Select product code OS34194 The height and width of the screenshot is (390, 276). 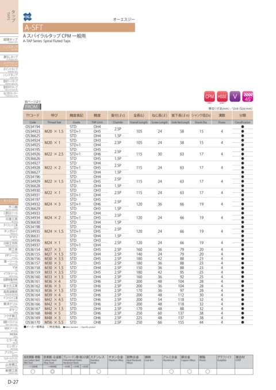[33, 127]
